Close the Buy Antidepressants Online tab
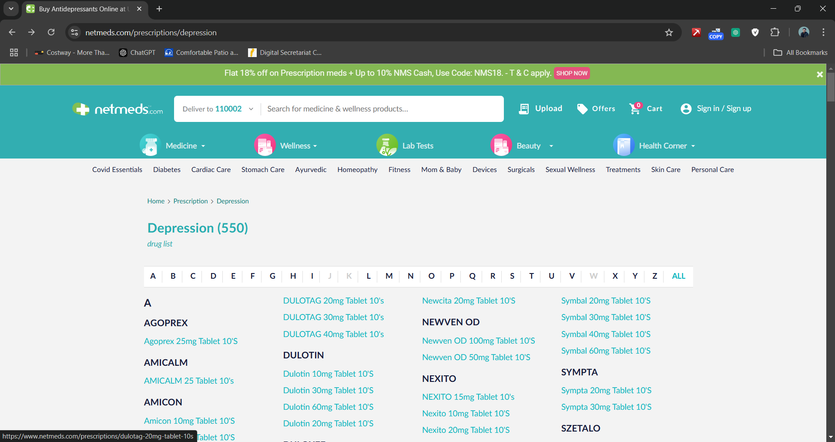The height and width of the screenshot is (442, 835). pos(139,9)
